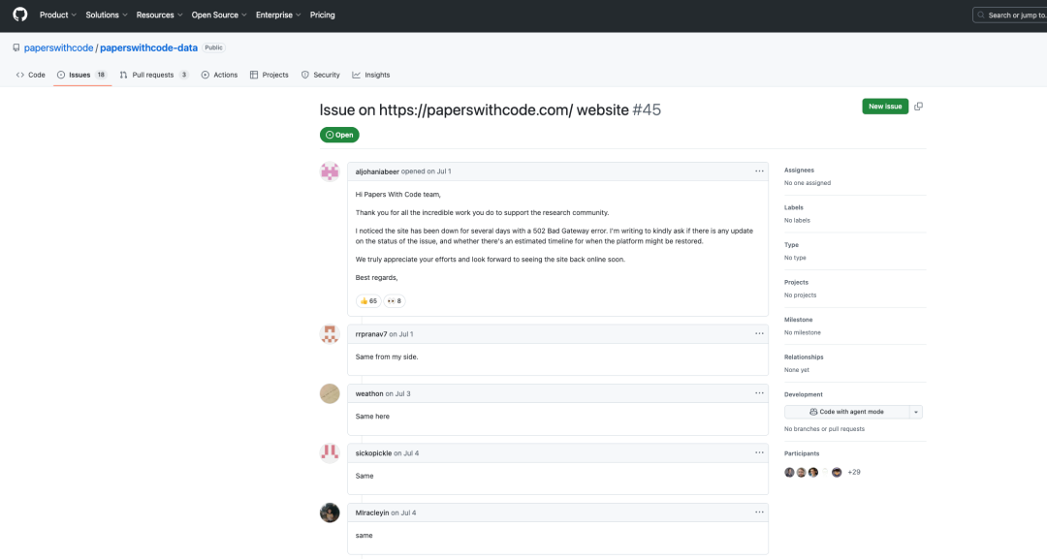
Task: Toggle thumbs up reaction with 65
Action: click(x=368, y=301)
